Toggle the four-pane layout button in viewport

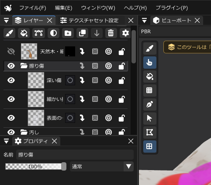(150, 147)
